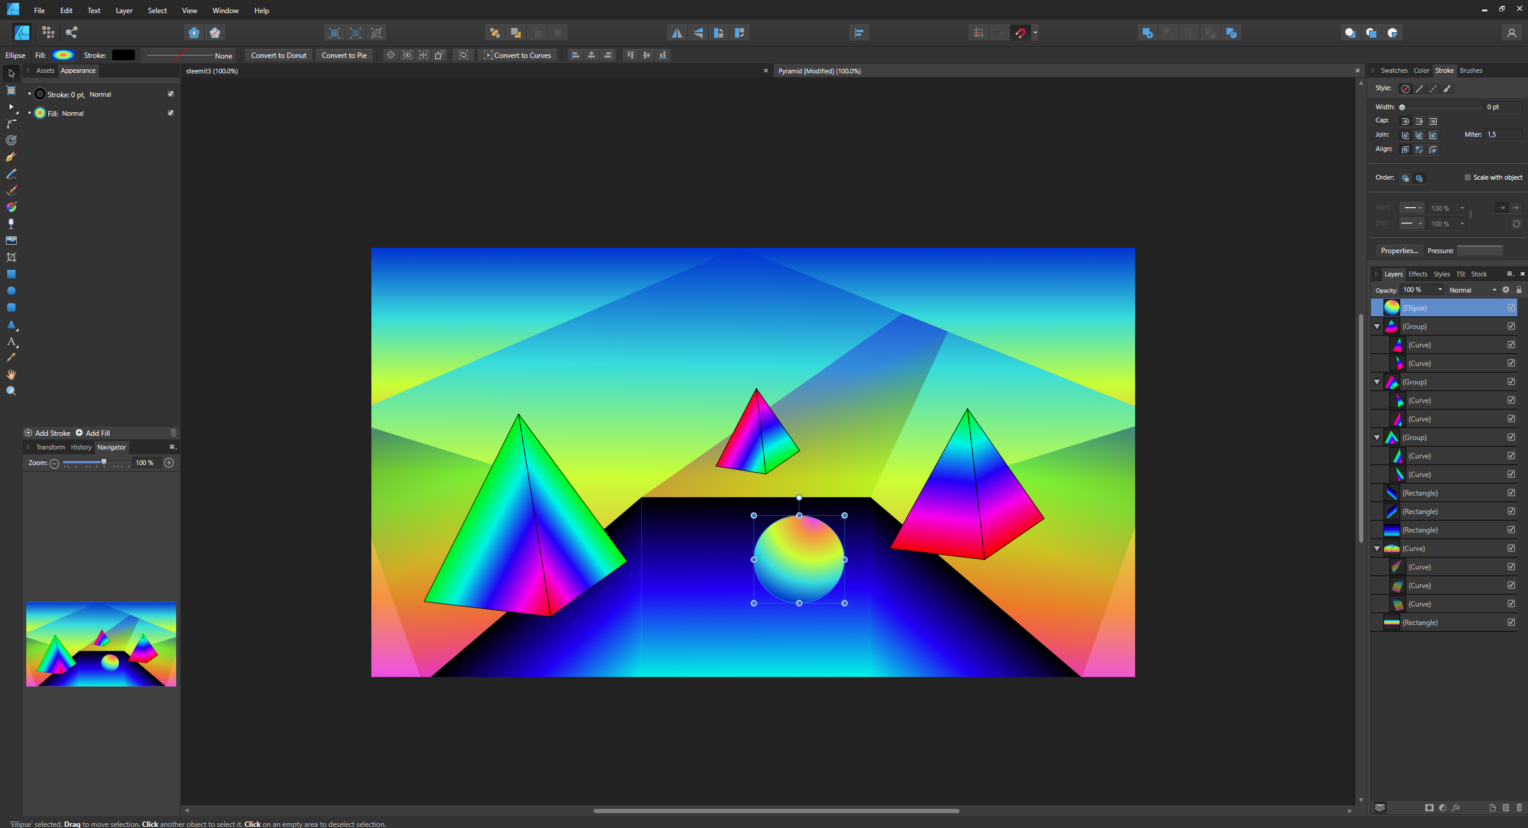Open the layer Opacity dropdown
This screenshot has width=1528, height=828.
(1440, 290)
